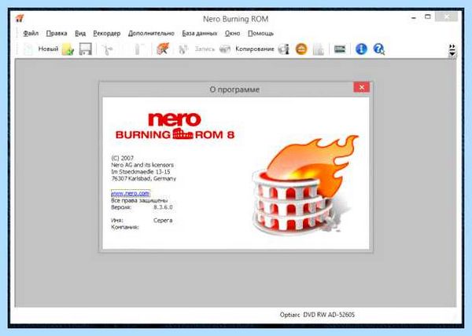Viewport: 472px width, 336px height.
Task: Click the Nero Burning ROM 8 logo
Action: (175, 126)
